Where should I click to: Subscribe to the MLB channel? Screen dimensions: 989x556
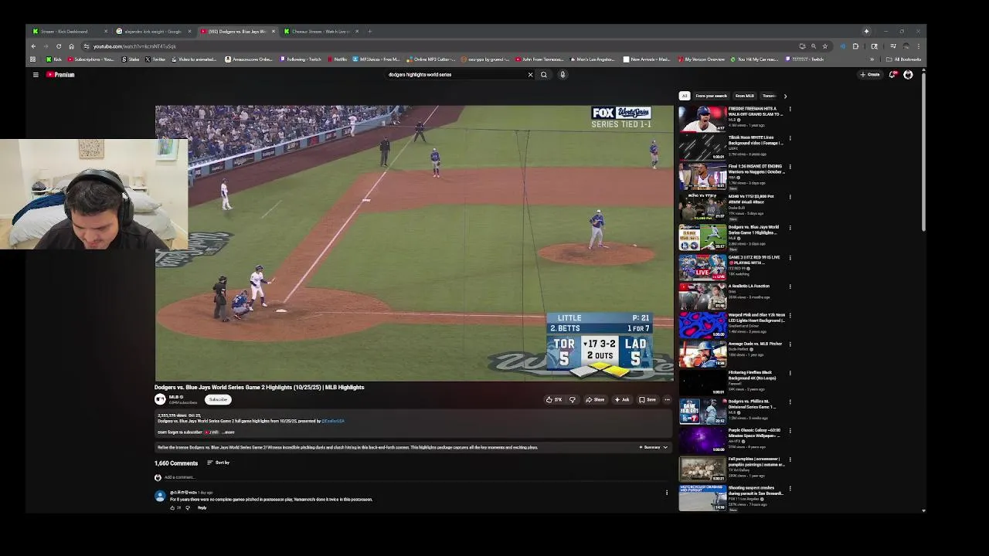pyautogui.click(x=219, y=400)
